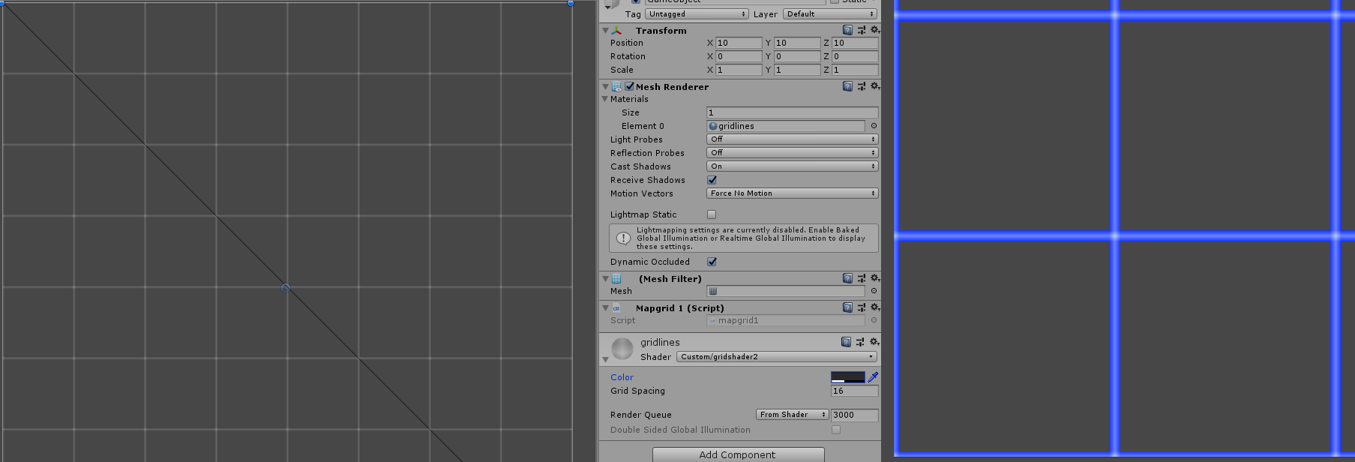Open the Mesh object picker circle
The height and width of the screenshot is (462, 1355).
(x=874, y=291)
